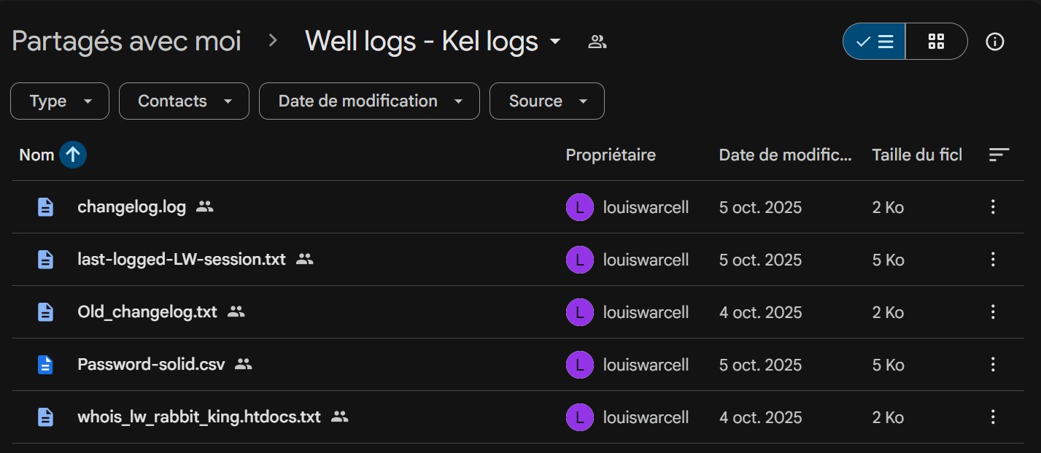The image size is (1041, 453).
Task: Open the sort options icon in header
Action: pos(999,155)
